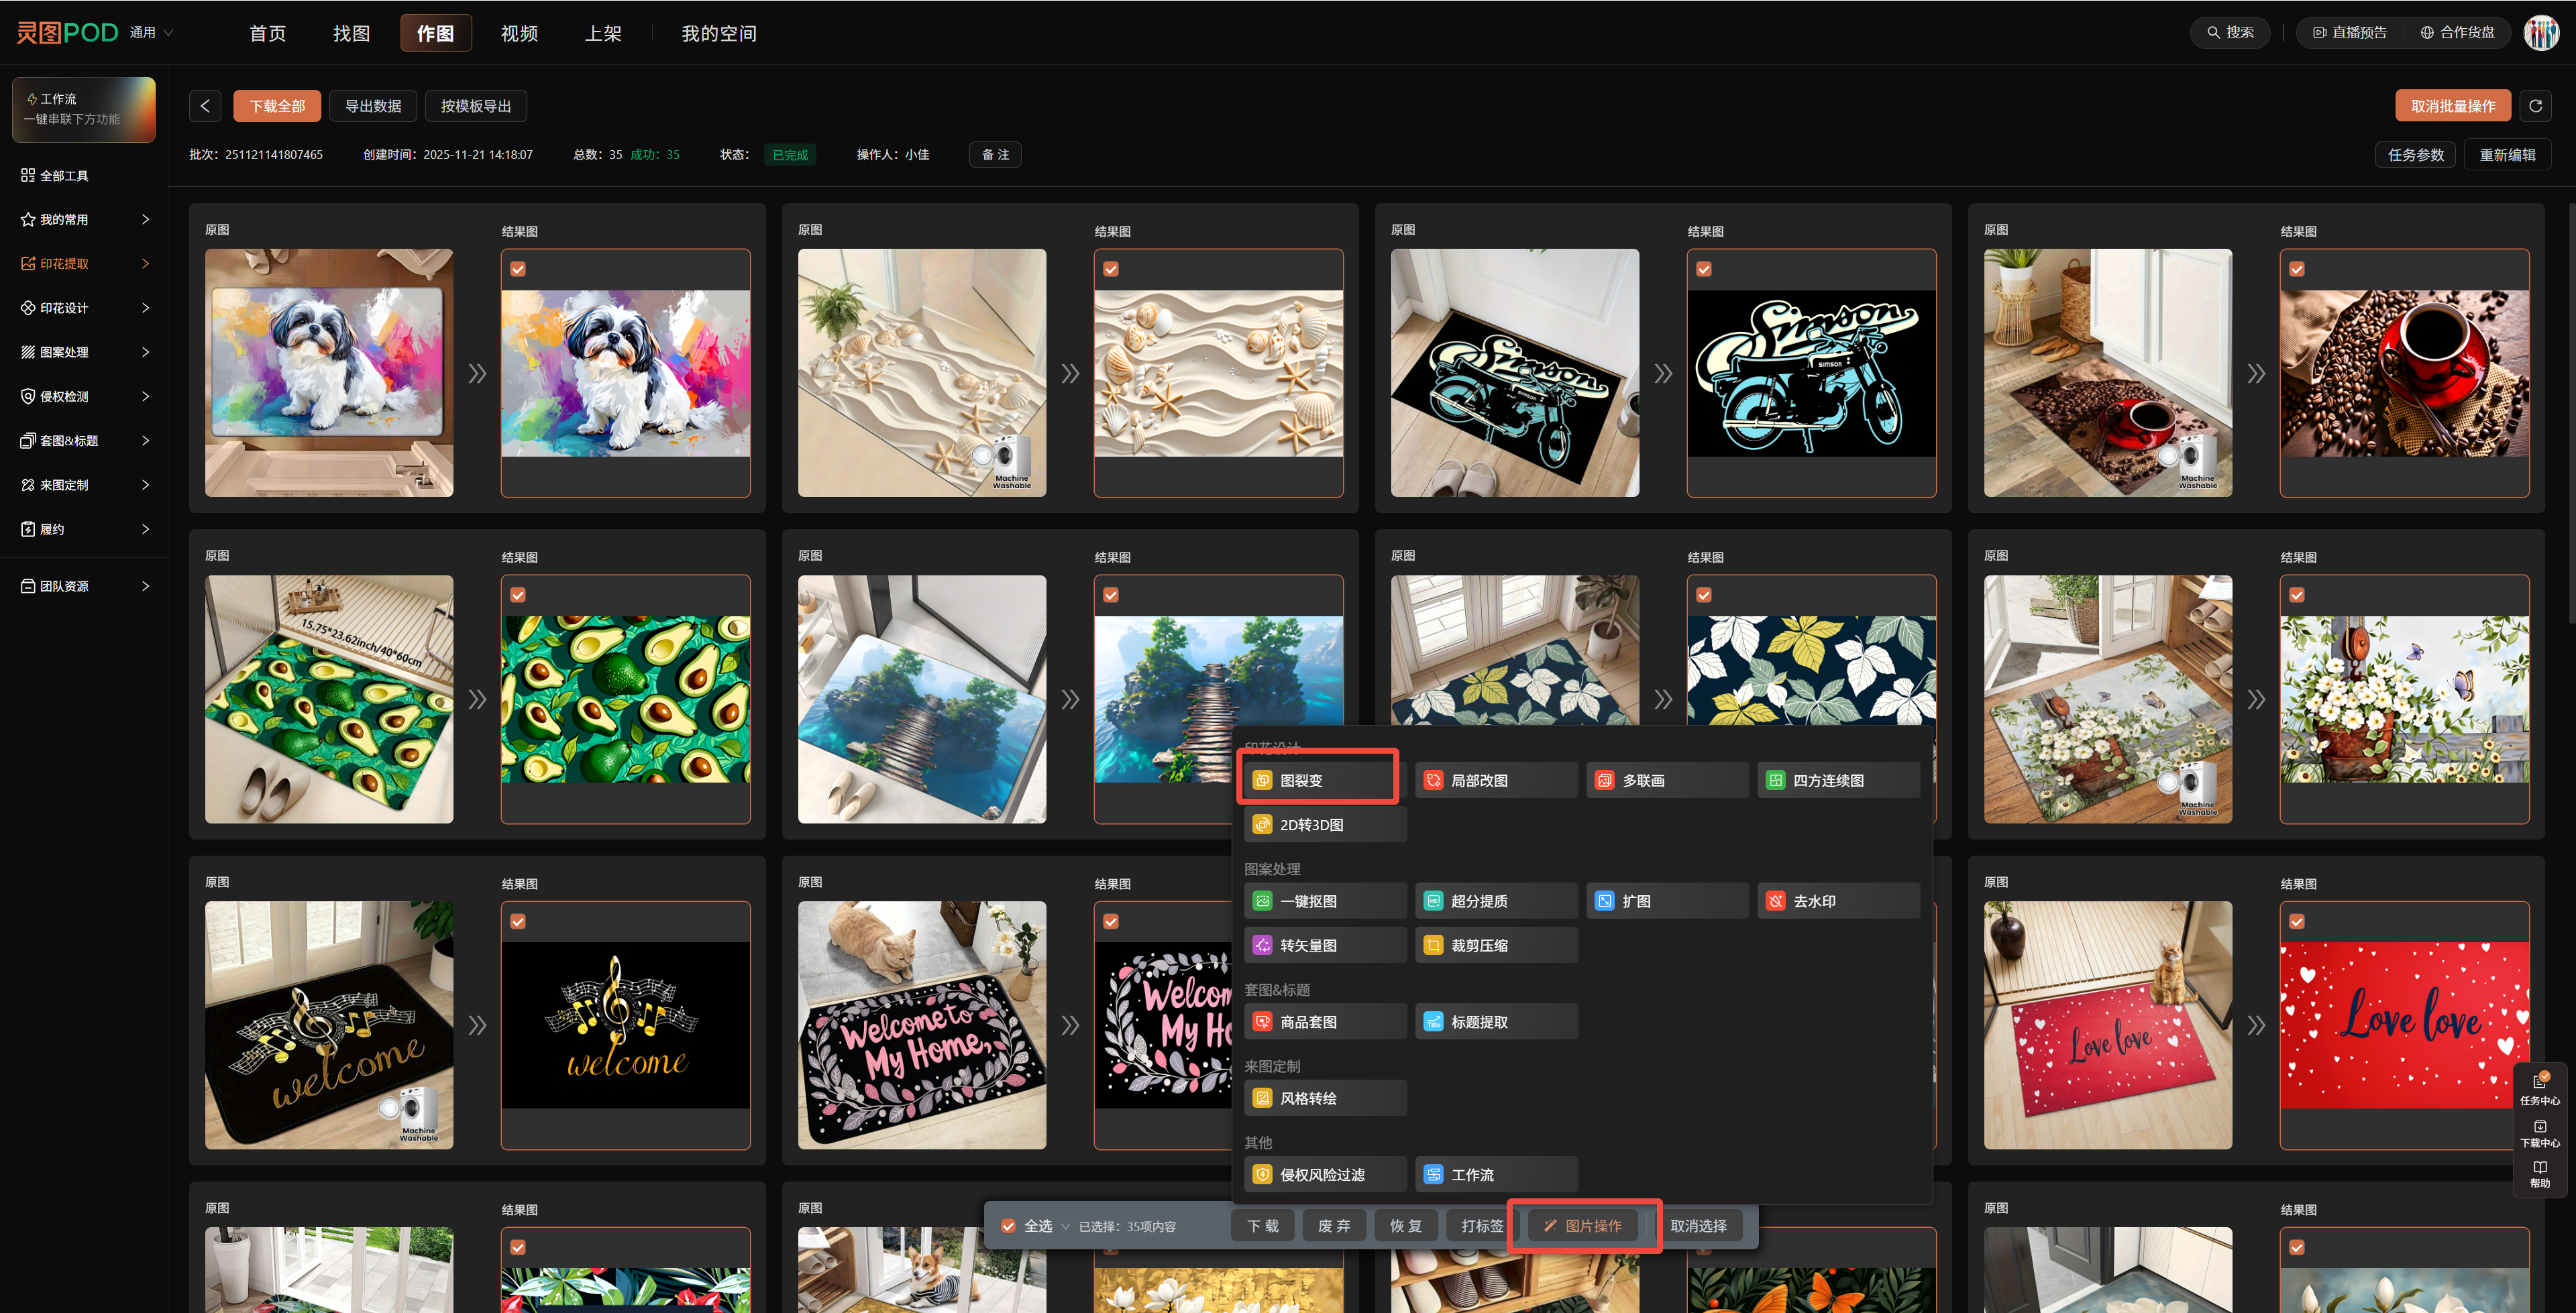Viewport: 2576px width, 1313px height.
Task: Click the back arrow icon beside 下载全部
Action: tap(205, 106)
